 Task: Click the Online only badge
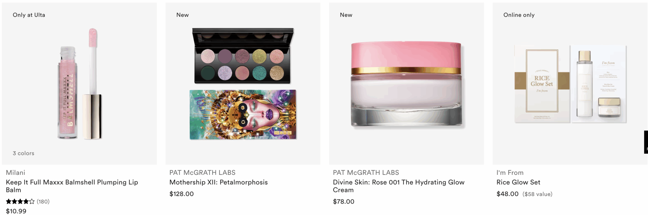click(519, 15)
